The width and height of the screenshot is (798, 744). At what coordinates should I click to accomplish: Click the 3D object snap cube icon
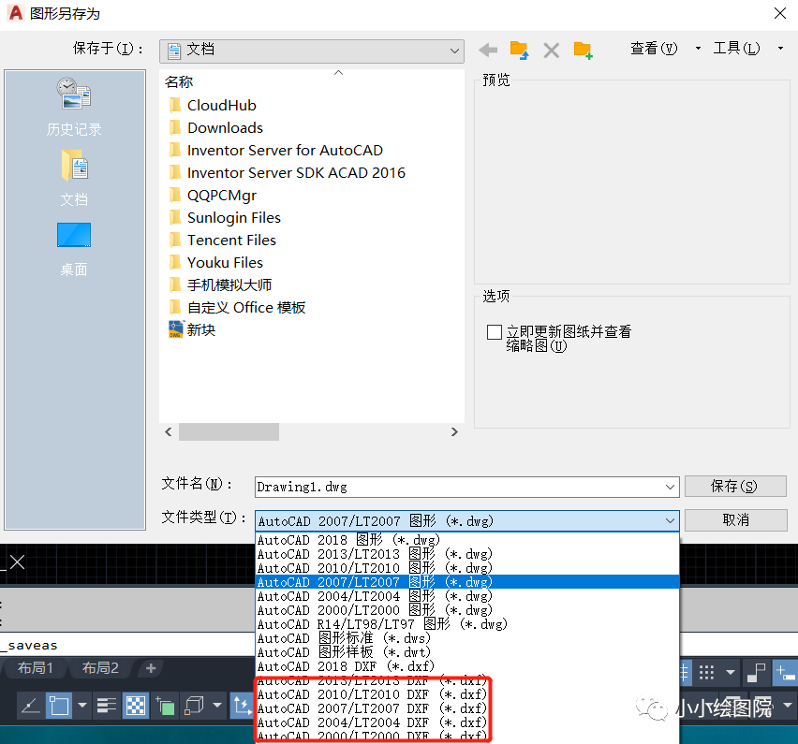pos(194,706)
